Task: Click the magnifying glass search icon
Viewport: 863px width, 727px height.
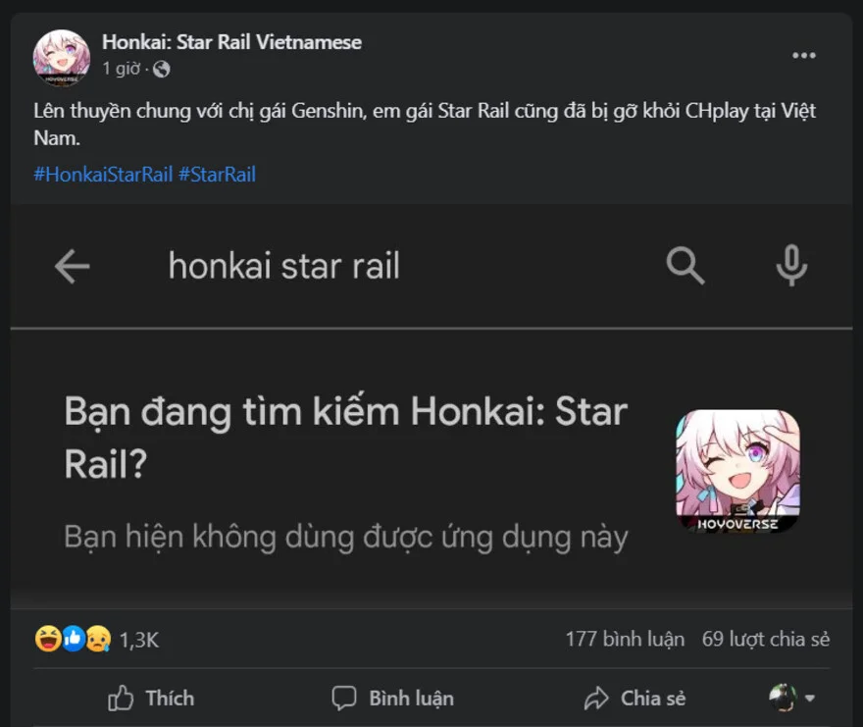Action: 685,266
